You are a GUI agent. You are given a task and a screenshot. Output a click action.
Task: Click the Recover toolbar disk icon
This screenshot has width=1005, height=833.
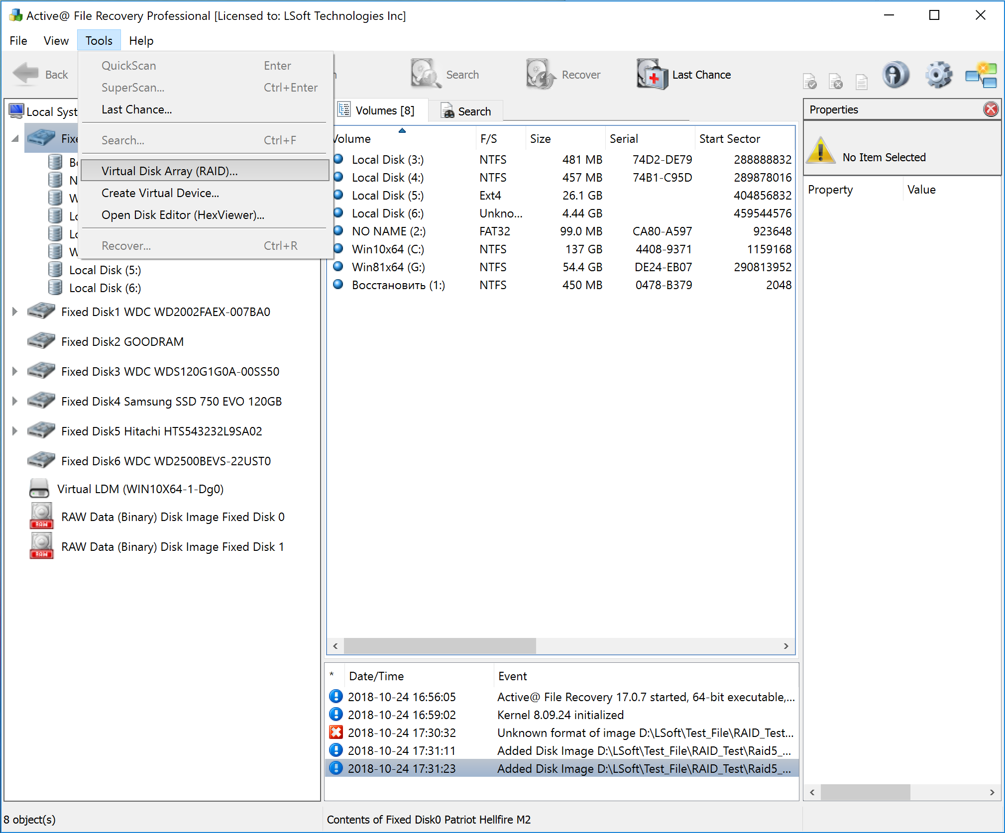coord(541,74)
